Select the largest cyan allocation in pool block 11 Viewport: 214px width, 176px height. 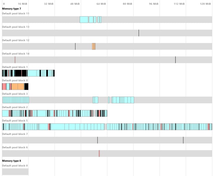pyautogui.click(x=84, y=20)
